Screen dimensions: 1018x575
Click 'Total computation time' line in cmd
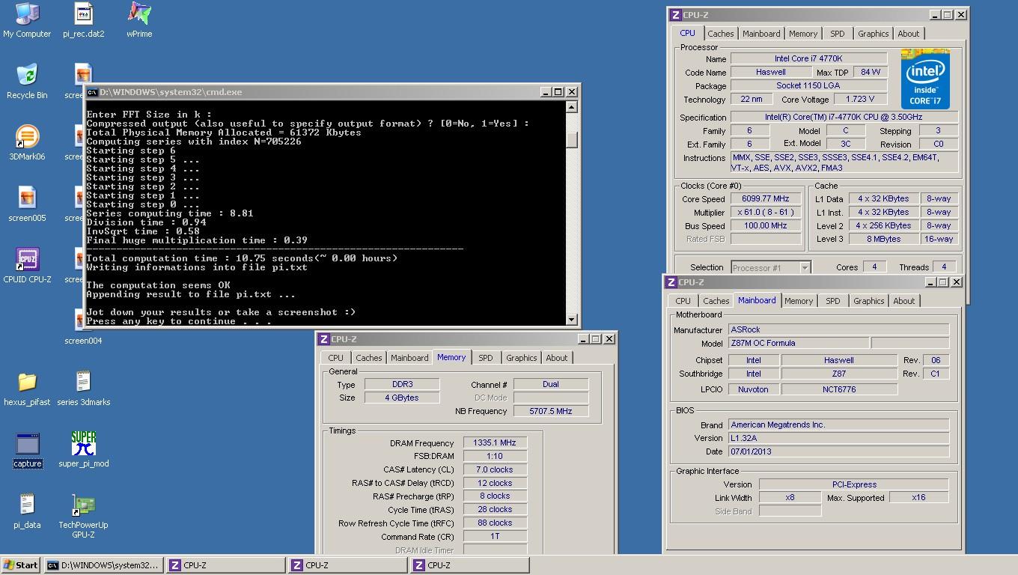(242, 258)
